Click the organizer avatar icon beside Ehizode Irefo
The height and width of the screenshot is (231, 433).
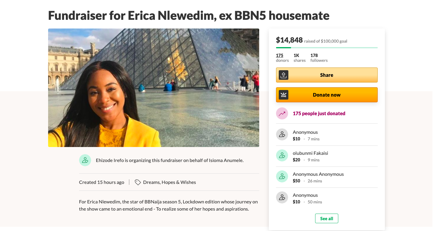(85, 160)
